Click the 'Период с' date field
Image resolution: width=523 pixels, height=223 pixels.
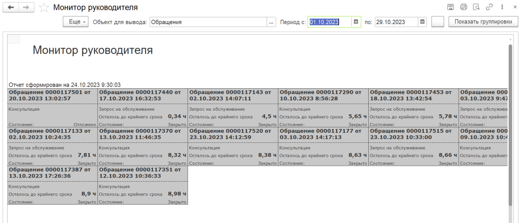coord(329,22)
